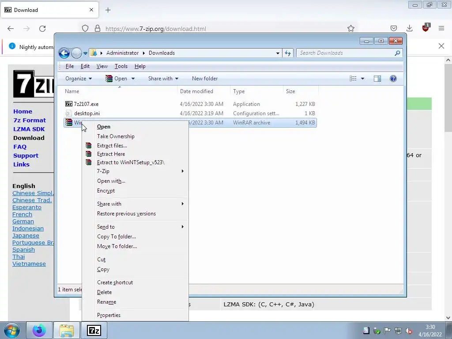Open the Organize dropdown in the Explorer toolbar
Screen dimensions: 452x339
tap(79, 79)
